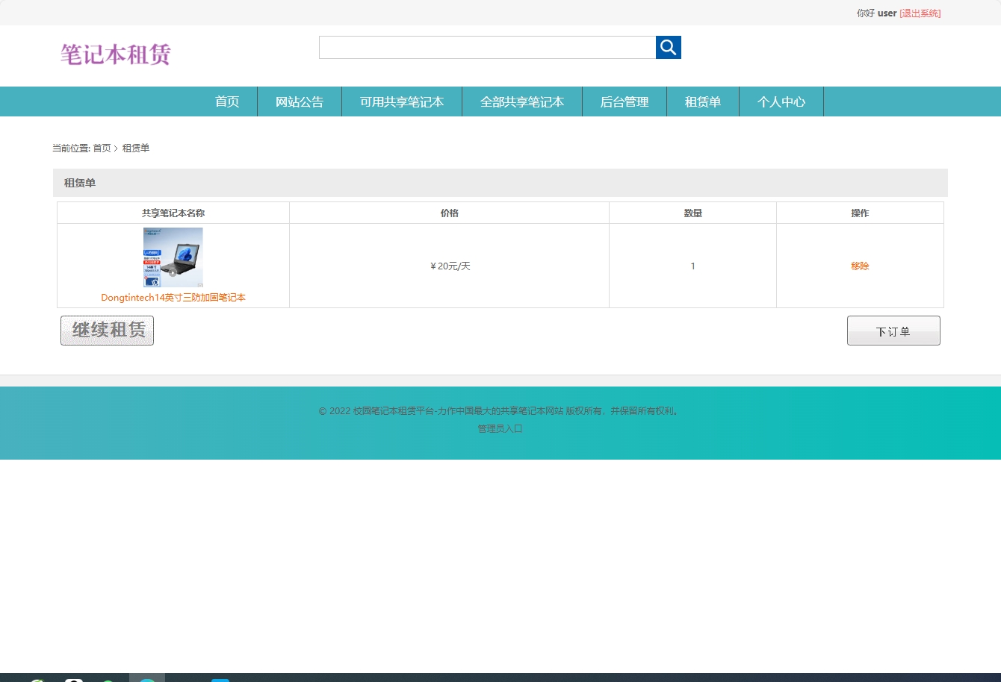Image resolution: width=1001 pixels, height=682 pixels.
Task: Click the username 'user' in the greeting
Action: 887,13
